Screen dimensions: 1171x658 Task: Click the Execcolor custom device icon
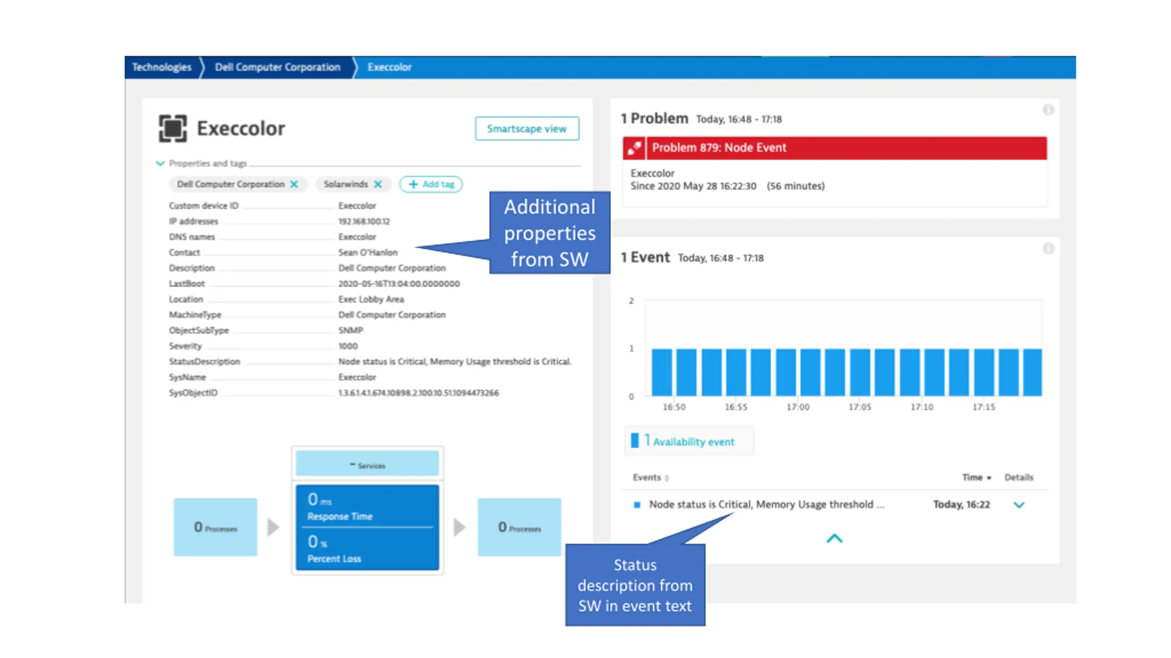click(172, 128)
